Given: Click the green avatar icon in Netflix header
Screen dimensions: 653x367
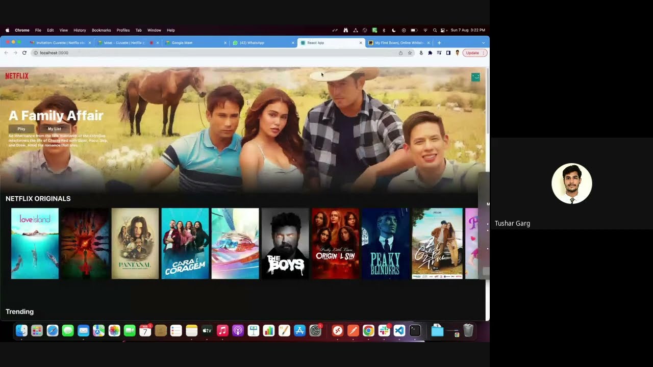Looking at the screenshot, I should click(x=475, y=77).
